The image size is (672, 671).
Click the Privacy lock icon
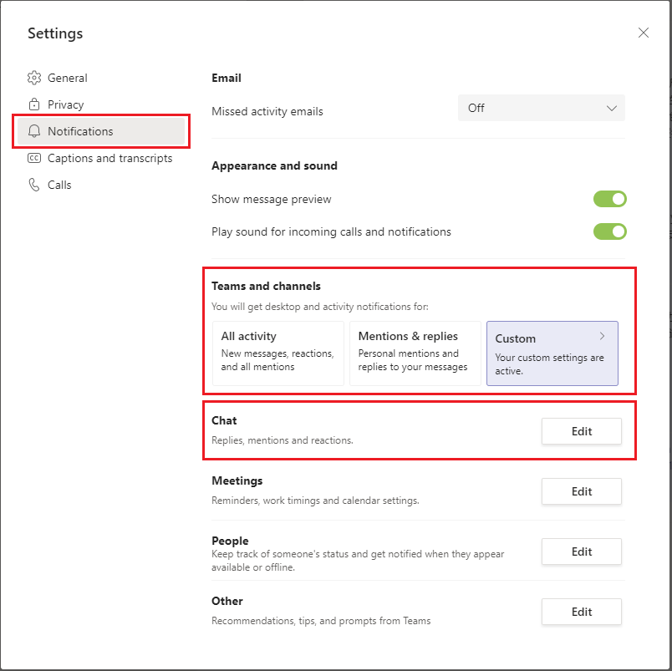34,104
